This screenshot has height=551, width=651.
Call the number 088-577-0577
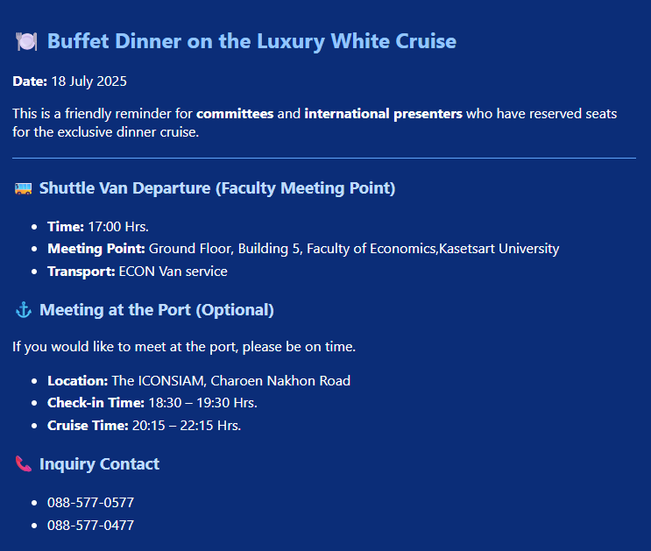click(x=90, y=503)
